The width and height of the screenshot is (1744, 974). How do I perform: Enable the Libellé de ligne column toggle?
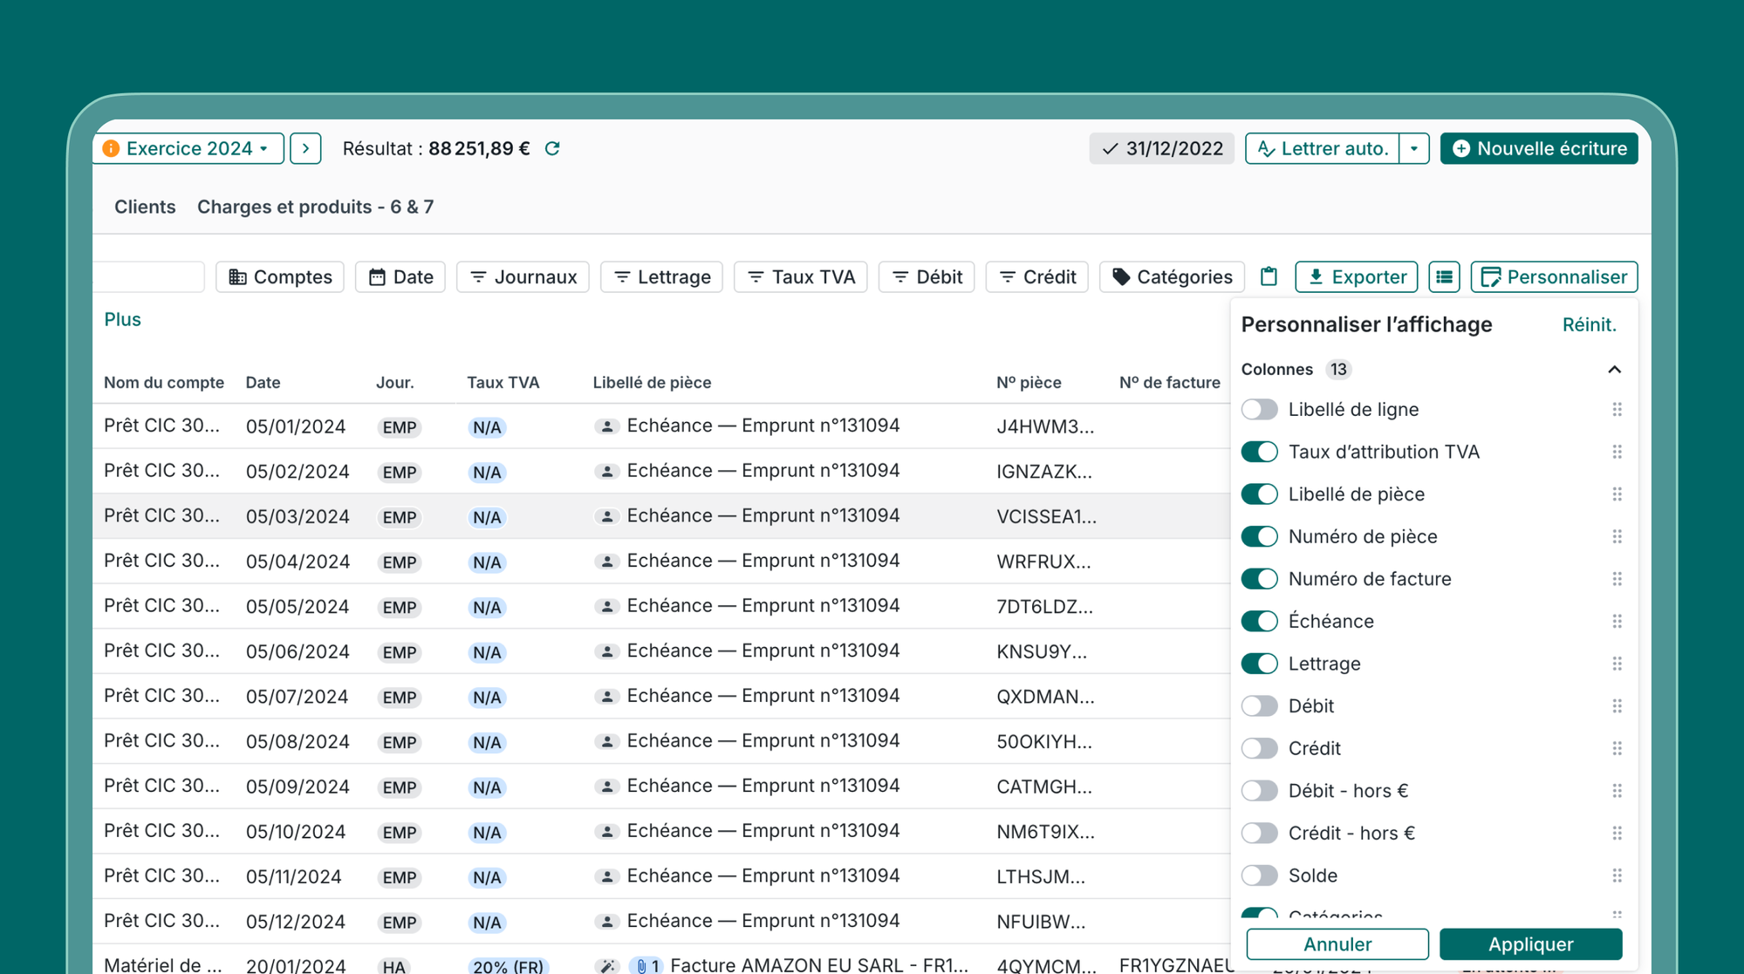[1259, 409]
